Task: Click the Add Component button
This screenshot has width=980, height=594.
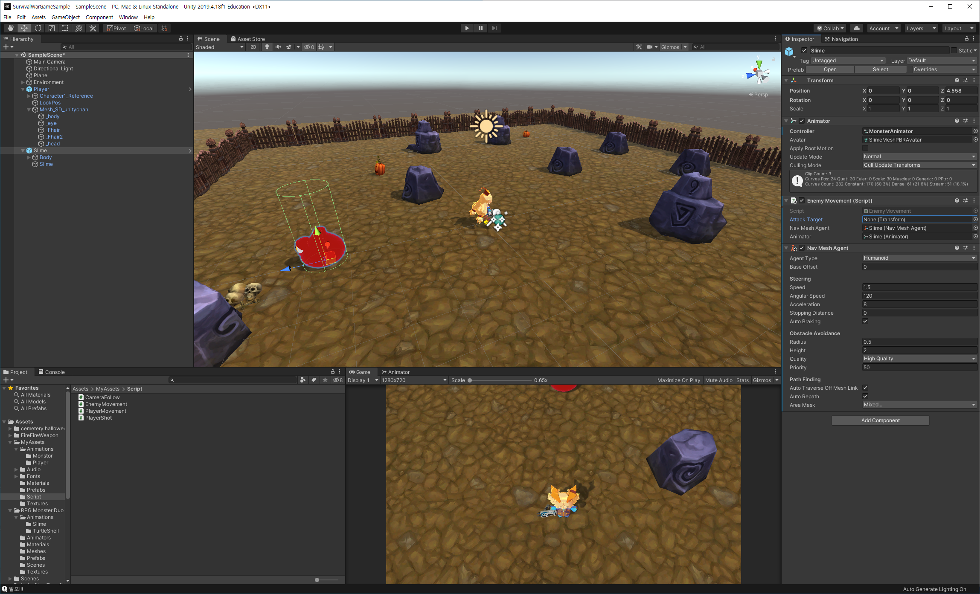Action: pos(880,420)
